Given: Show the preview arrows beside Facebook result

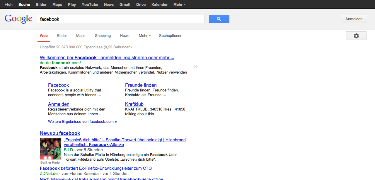Looking at the screenshot, I should point(195,67).
